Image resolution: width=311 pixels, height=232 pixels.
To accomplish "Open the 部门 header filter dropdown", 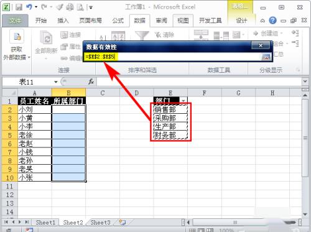I will (x=183, y=101).
